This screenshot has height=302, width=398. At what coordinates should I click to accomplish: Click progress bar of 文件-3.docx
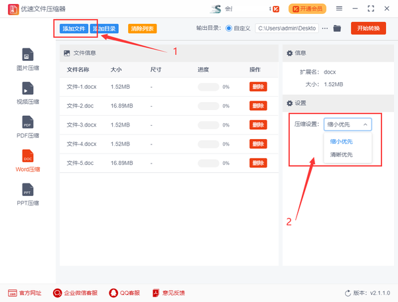(208, 125)
